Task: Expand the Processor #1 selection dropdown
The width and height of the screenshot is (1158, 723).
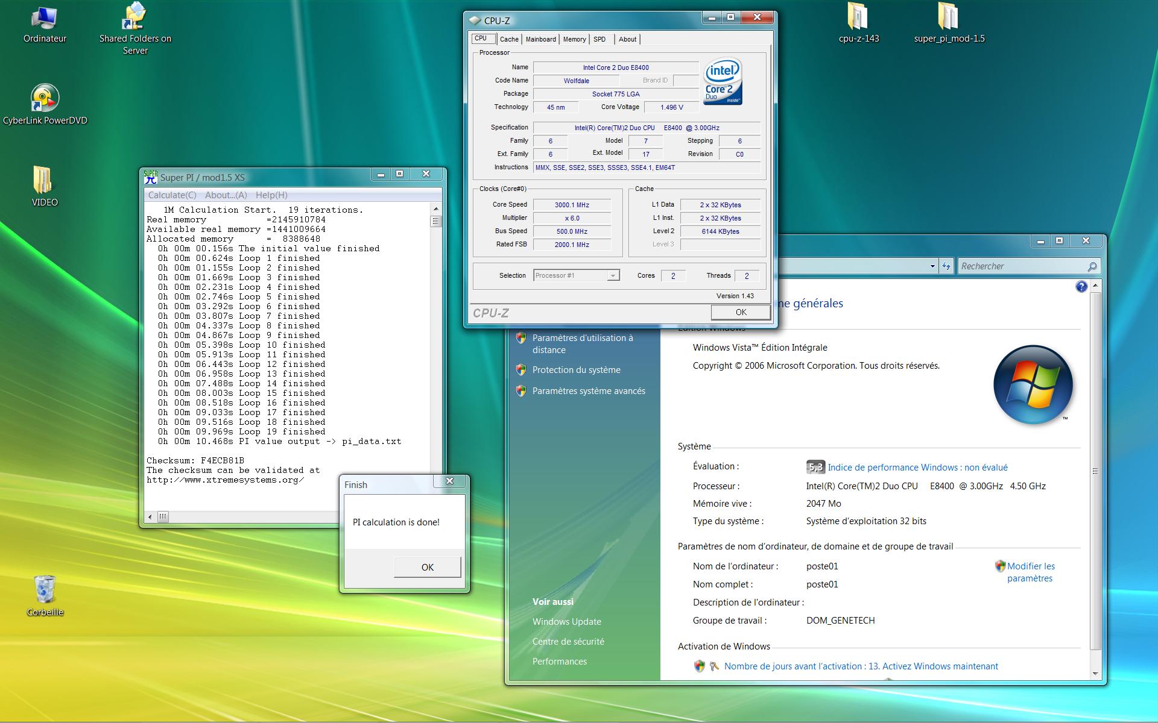Action: (613, 276)
